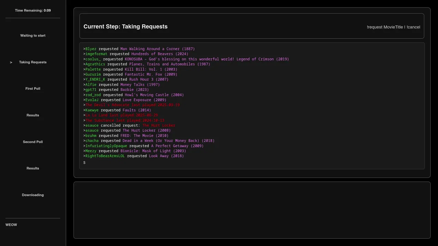Select Bionicle: Mask of Light (2003)
The height and width of the screenshot is (246, 438).
[x=153, y=151]
